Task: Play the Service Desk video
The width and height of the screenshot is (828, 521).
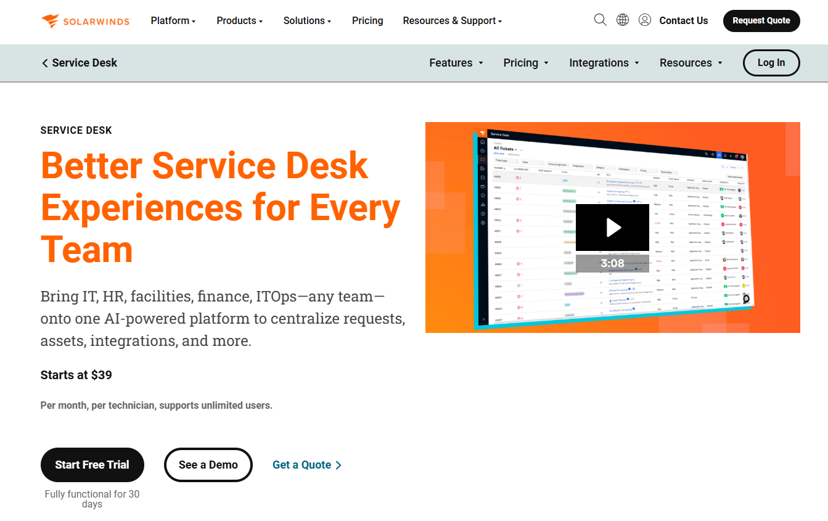Action: click(612, 228)
